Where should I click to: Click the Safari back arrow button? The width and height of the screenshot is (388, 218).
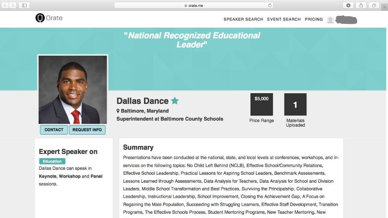pos(6,5)
